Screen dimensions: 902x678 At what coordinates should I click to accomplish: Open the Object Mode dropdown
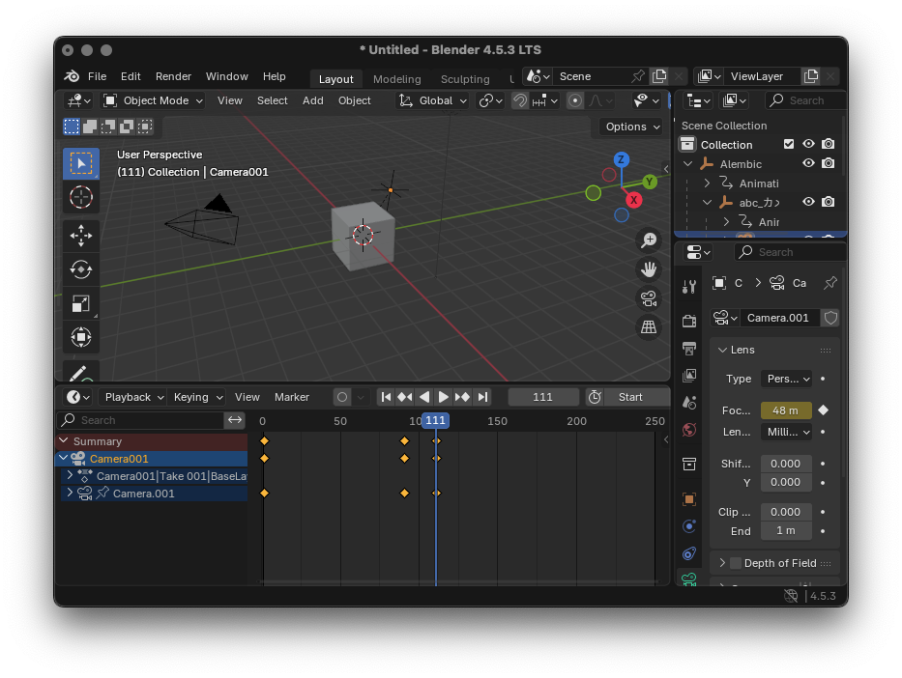pos(154,100)
